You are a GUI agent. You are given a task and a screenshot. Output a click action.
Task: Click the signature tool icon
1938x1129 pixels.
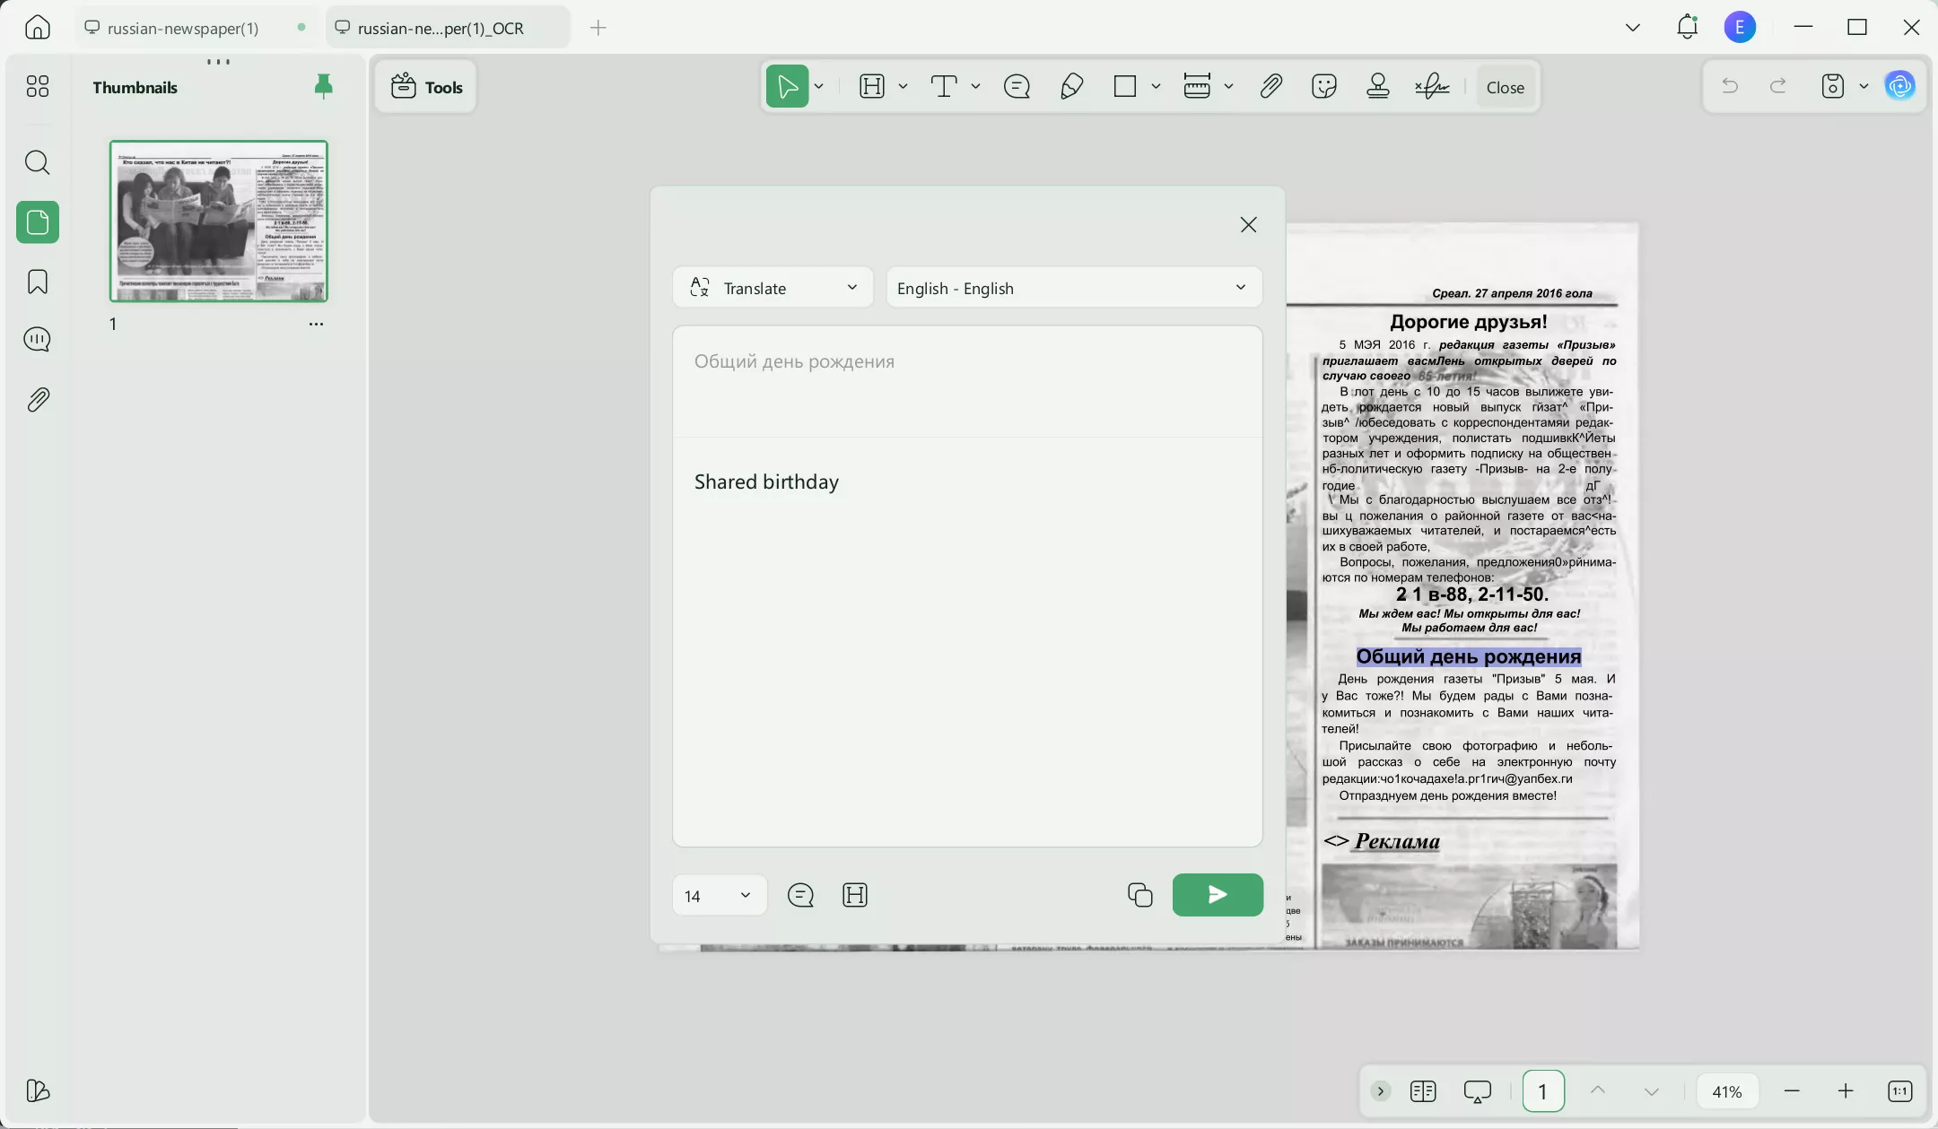pyautogui.click(x=1432, y=87)
